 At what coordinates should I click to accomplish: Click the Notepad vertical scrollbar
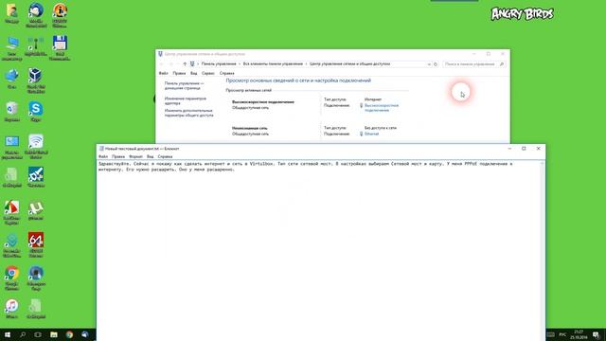click(543, 250)
